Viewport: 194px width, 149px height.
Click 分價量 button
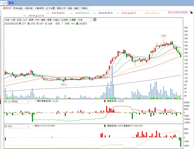(73, 20)
